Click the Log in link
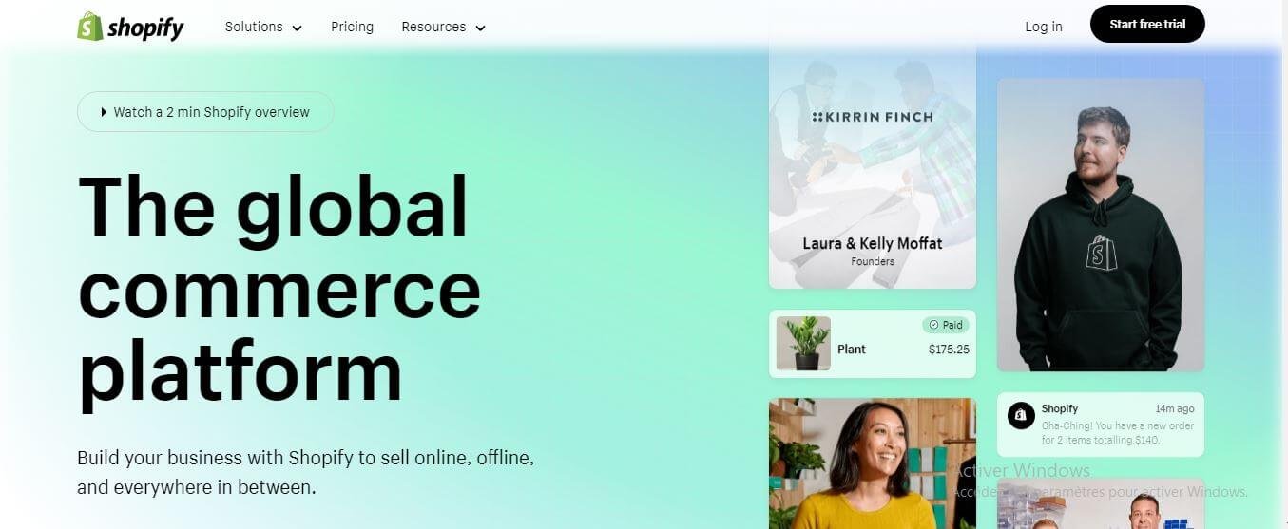The height and width of the screenshot is (529, 1288). pos(1043,27)
